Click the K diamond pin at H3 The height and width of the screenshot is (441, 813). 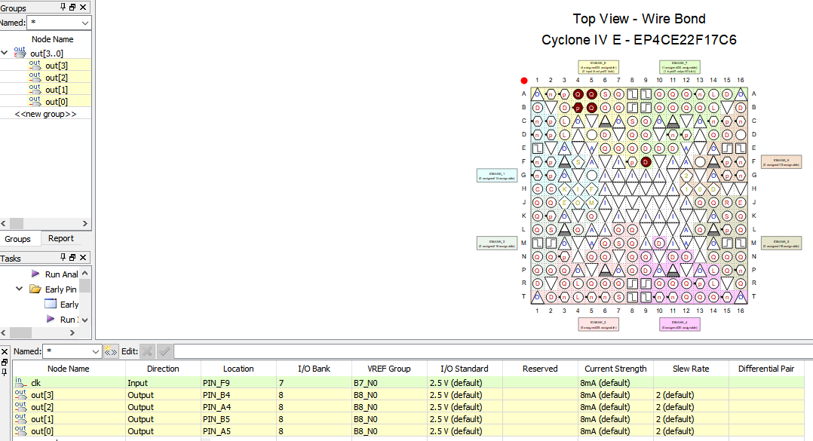pos(565,189)
